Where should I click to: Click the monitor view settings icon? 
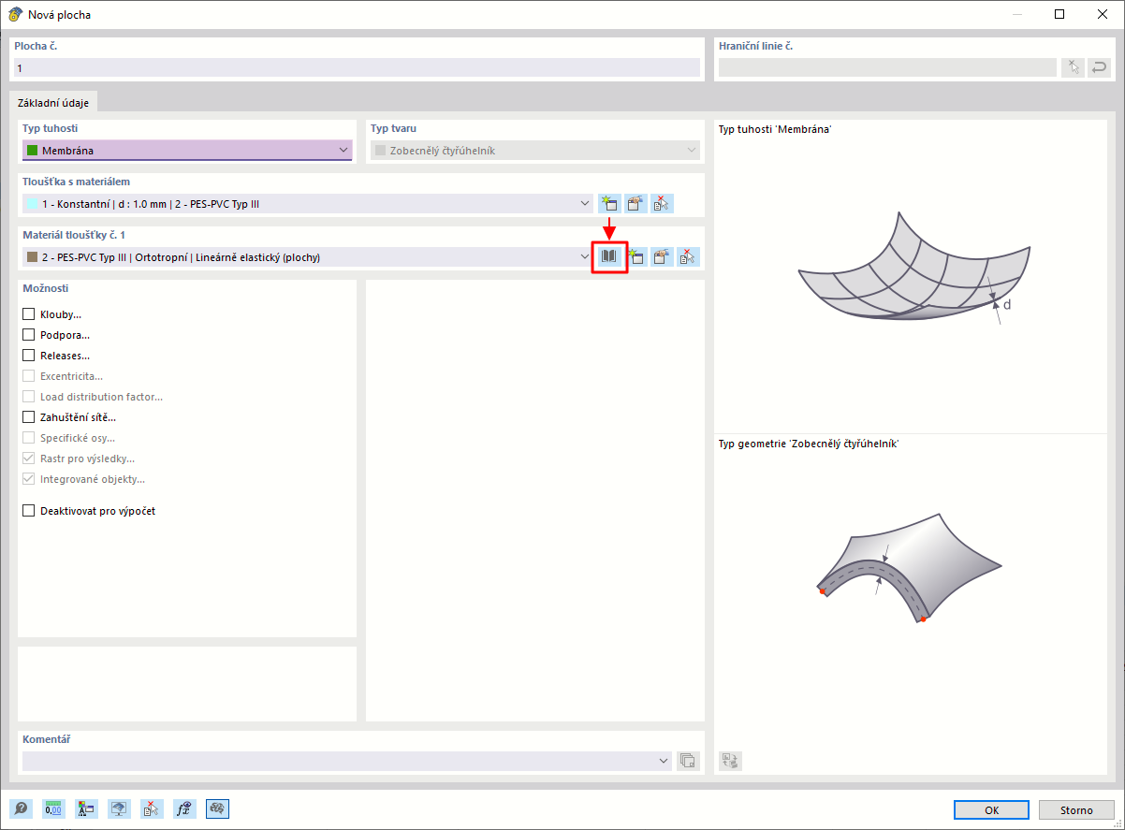tap(119, 809)
